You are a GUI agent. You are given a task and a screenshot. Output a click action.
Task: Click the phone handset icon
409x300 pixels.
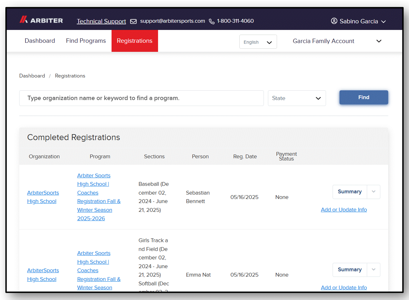[x=212, y=21]
